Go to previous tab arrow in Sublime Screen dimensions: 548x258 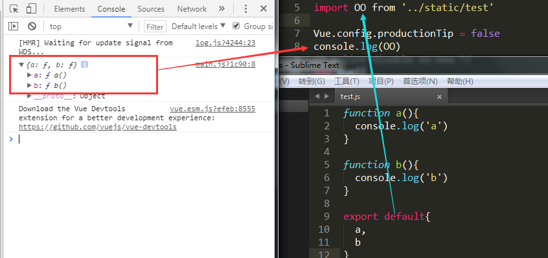(317, 96)
